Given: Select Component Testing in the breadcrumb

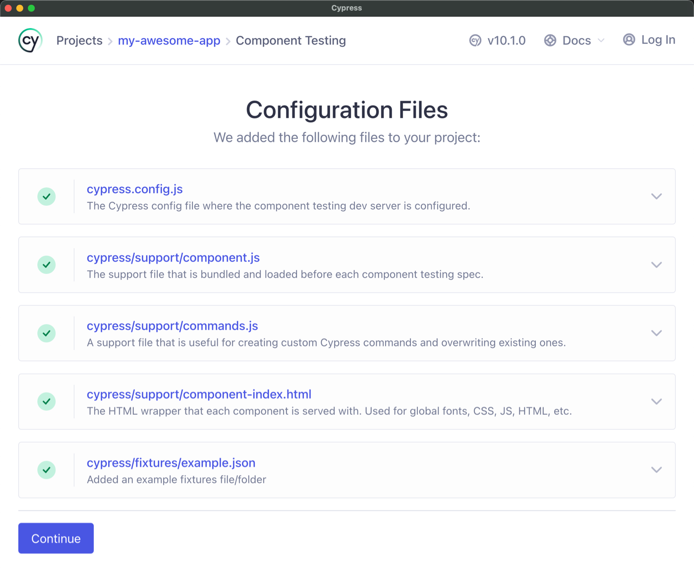Looking at the screenshot, I should (x=290, y=40).
